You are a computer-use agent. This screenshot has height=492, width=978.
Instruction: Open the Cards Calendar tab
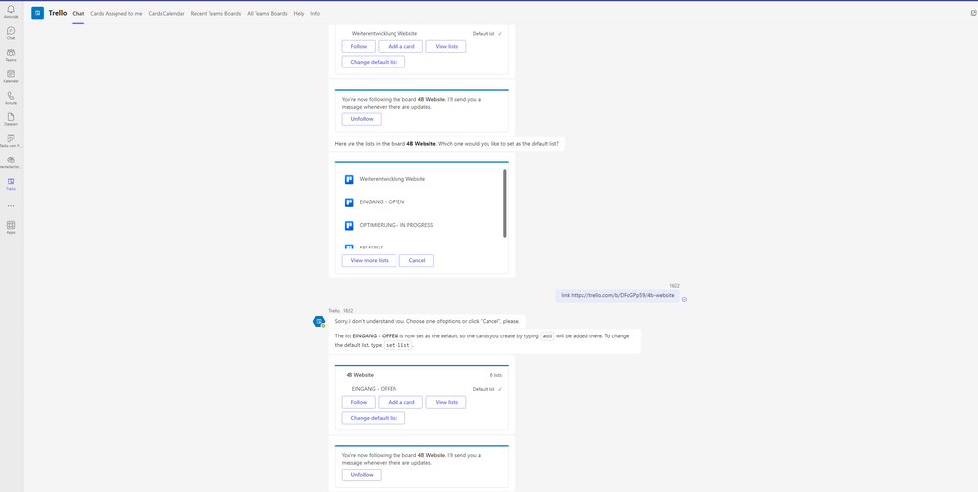[166, 13]
